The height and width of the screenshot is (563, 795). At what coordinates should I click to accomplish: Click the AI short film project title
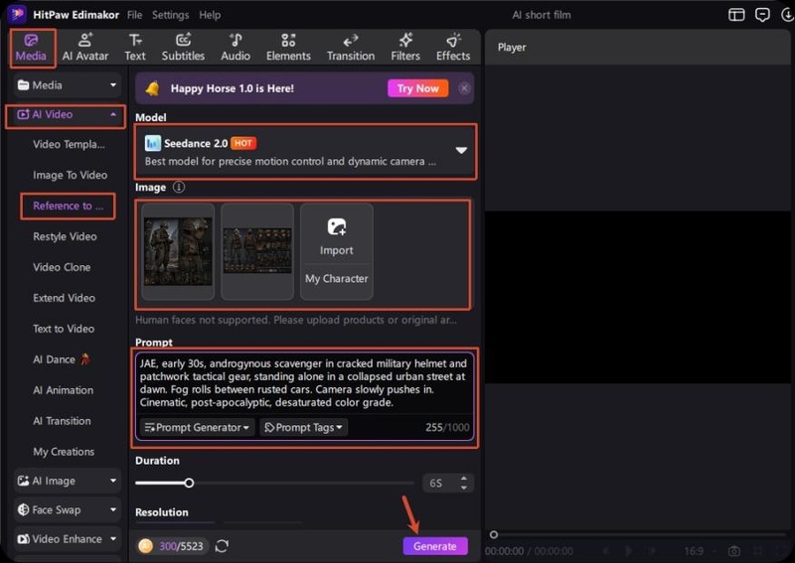[x=541, y=15]
